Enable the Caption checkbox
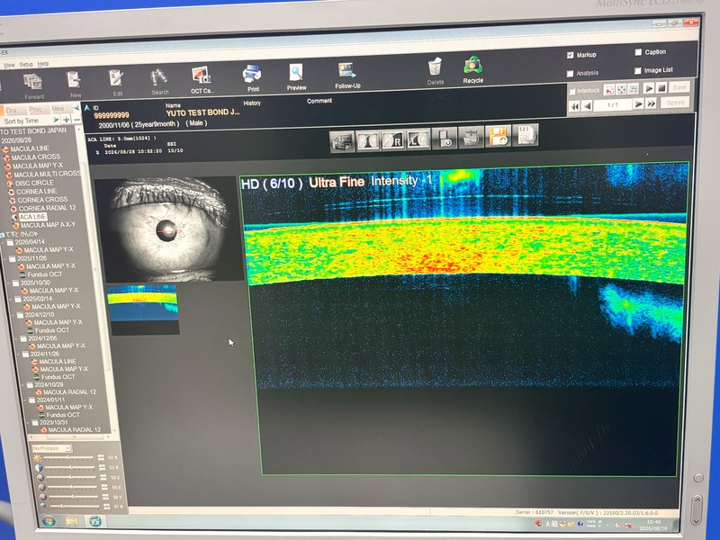Viewport: 720px width, 540px height. click(x=638, y=52)
